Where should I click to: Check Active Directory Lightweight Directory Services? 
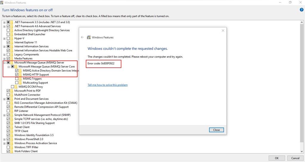point(8,30)
